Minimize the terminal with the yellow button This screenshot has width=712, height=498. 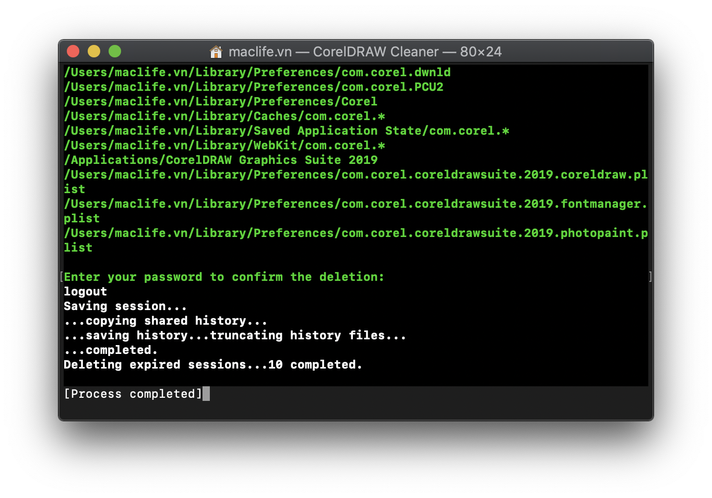coord(94,51)
